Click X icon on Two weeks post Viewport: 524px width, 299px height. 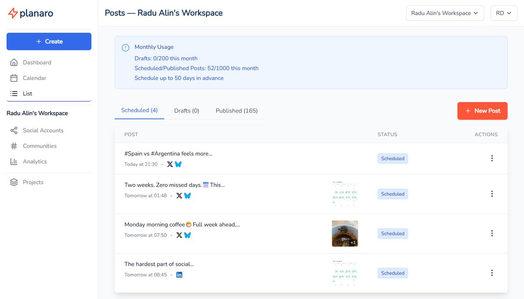[x=179, y=196]
